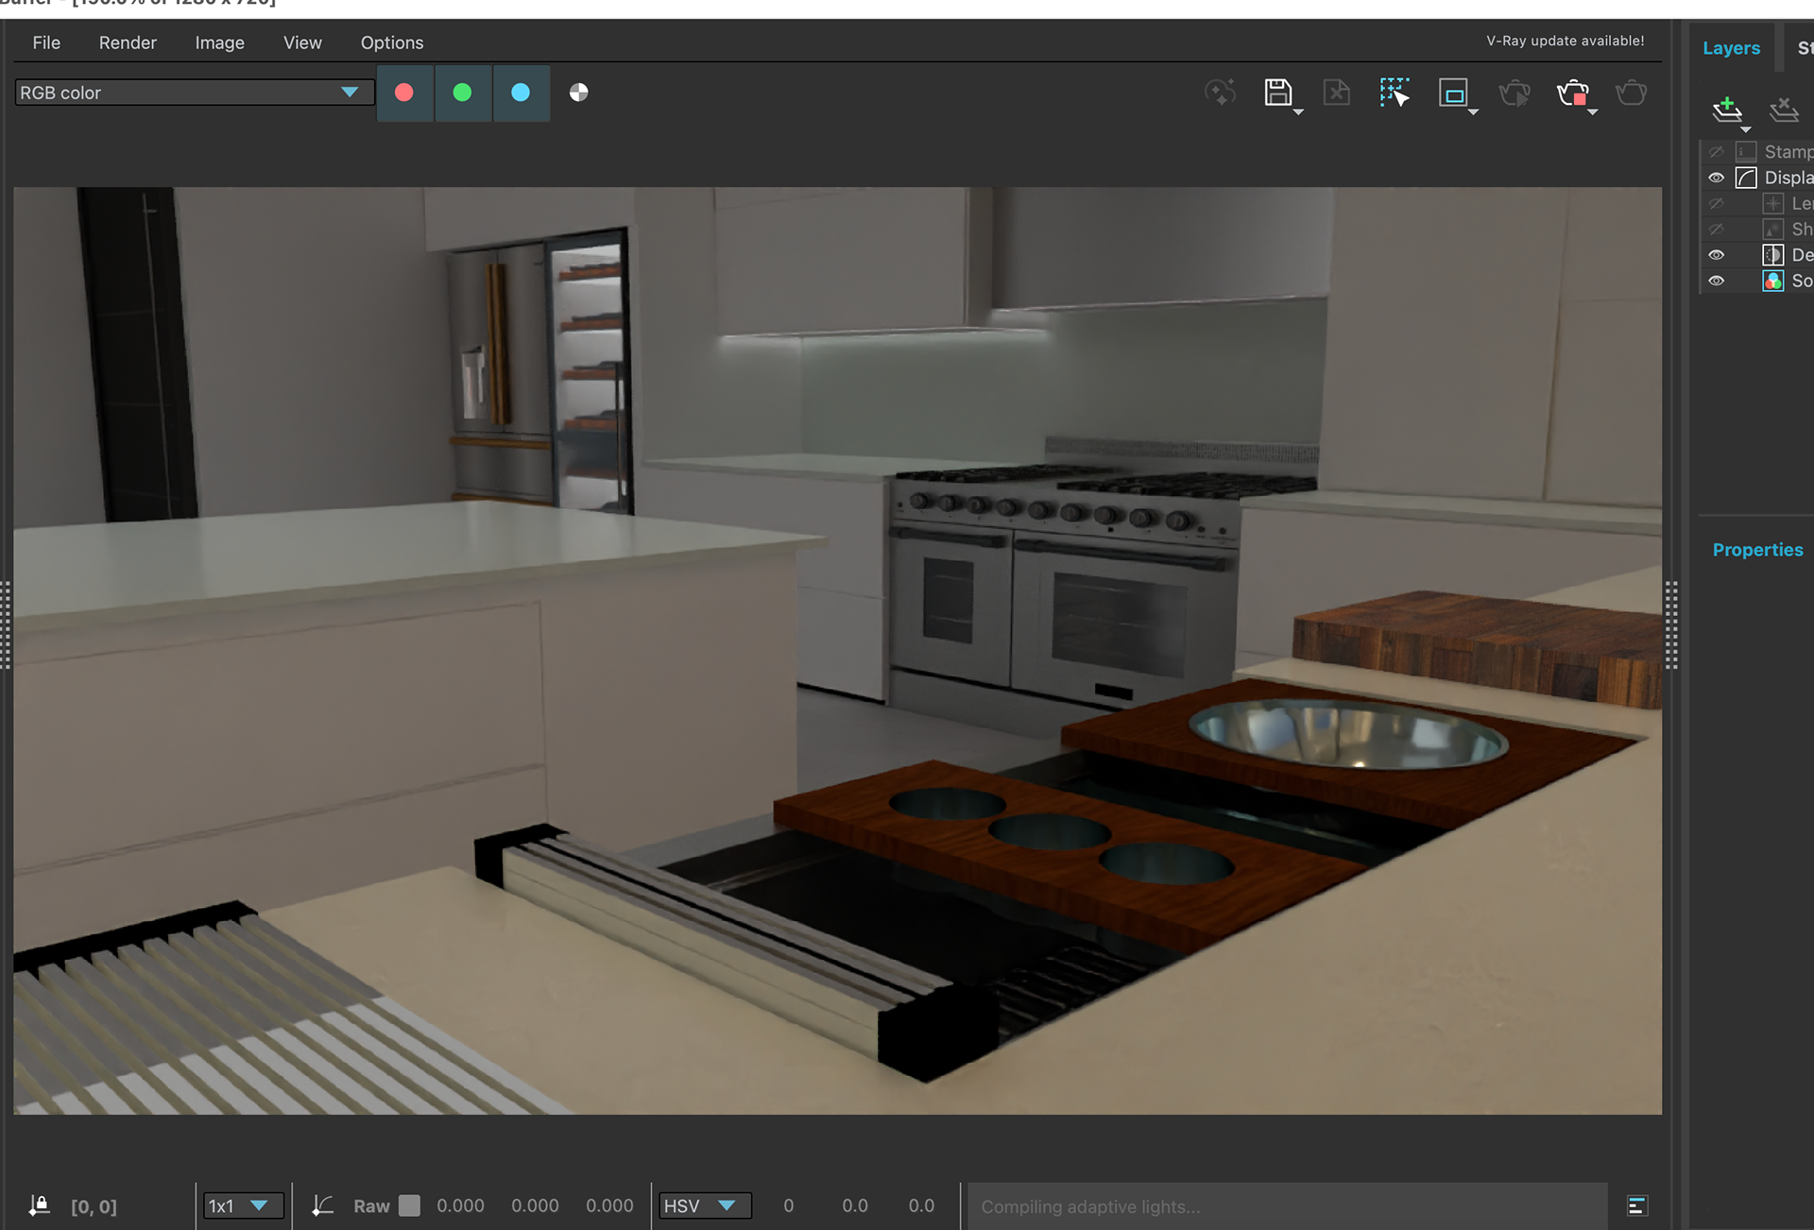Click the add layer icon
1814x1230 pixels.
(x=1727, y=110)
